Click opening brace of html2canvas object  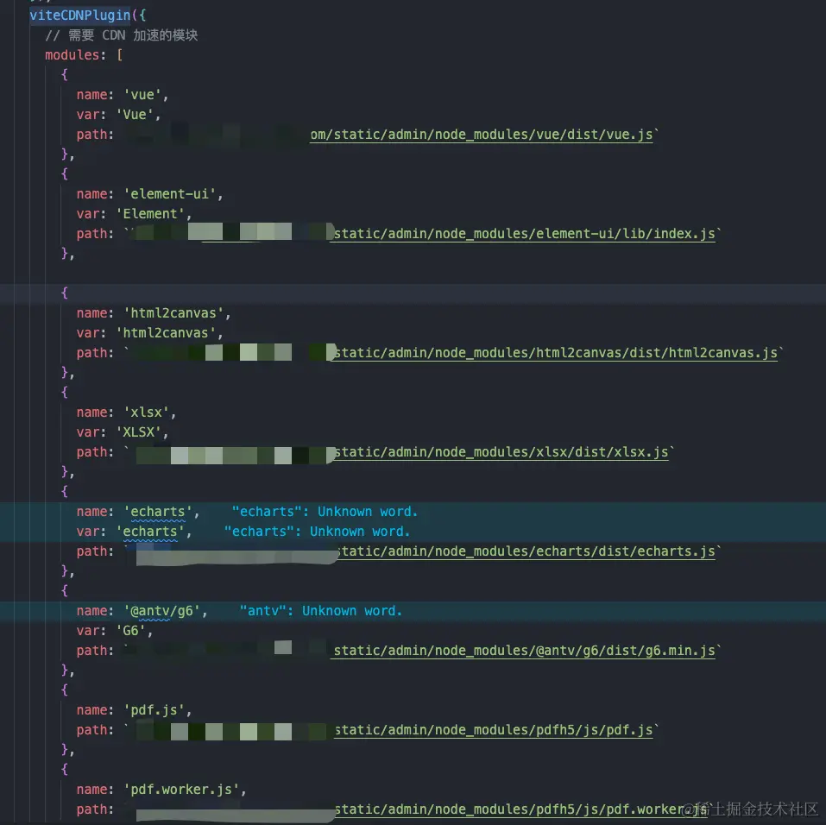tap(64, 293)
